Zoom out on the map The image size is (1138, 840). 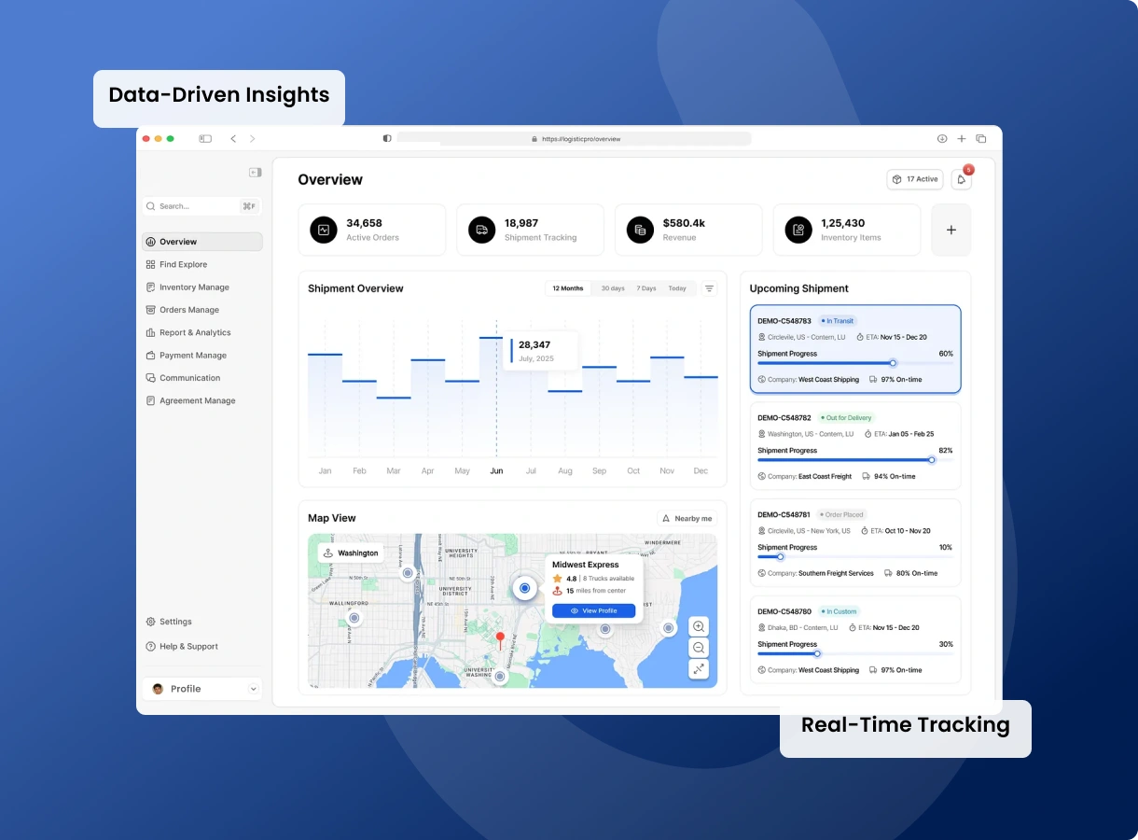[699, 648]
